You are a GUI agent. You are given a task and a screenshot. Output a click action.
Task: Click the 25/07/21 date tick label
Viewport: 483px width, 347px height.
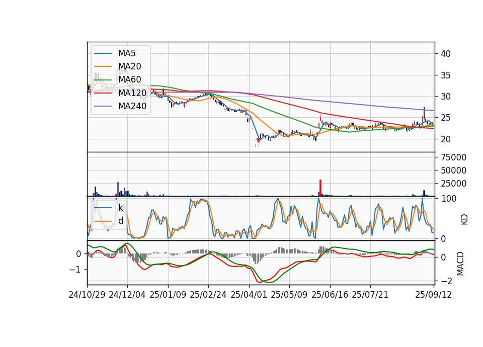pyautogui.click(x=370, y=295)
